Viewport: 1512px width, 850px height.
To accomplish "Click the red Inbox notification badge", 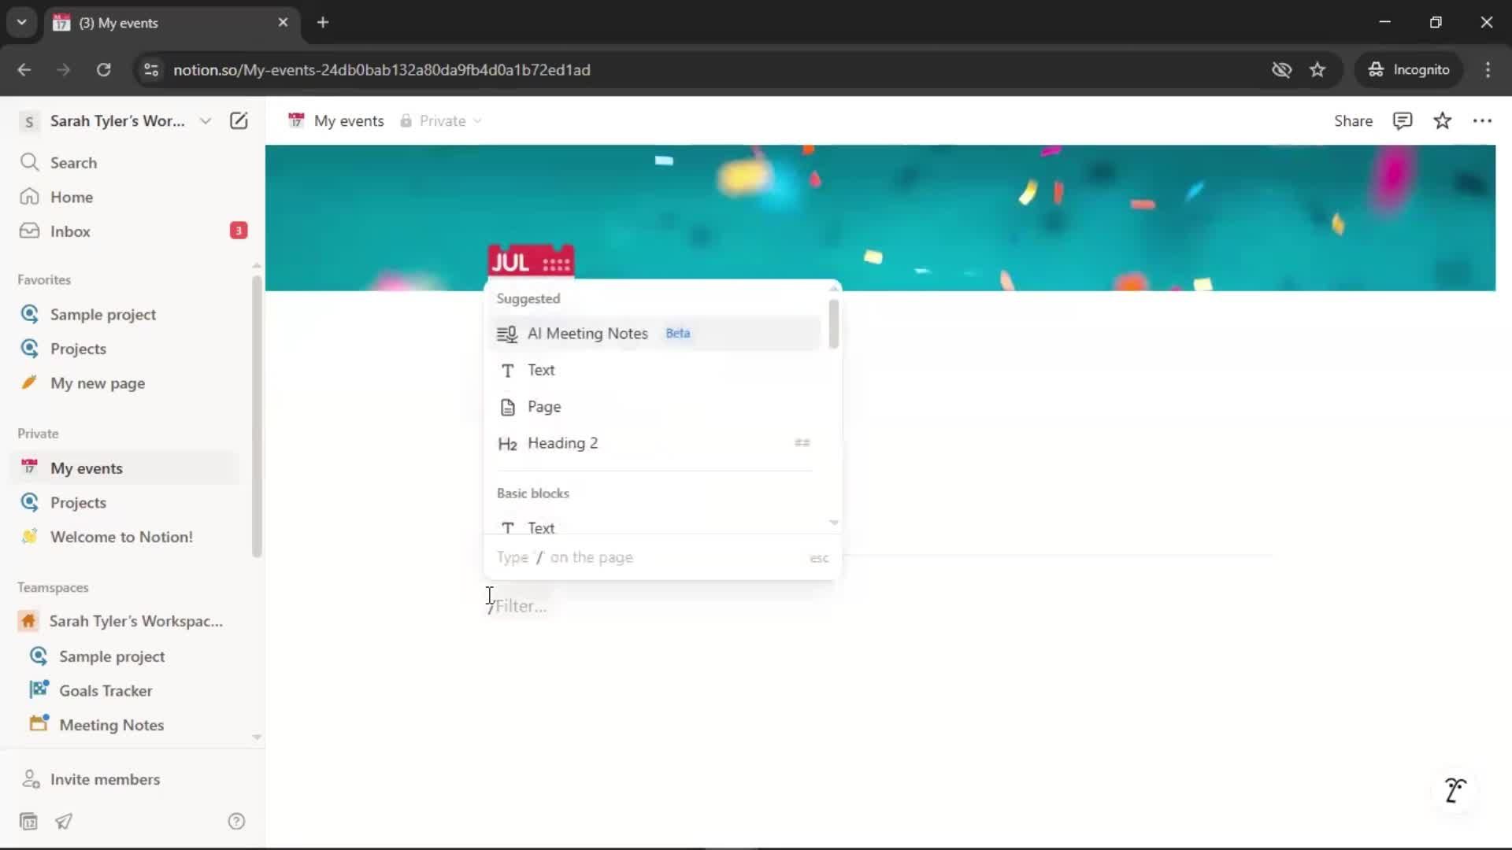I will [x=238, y=231].
